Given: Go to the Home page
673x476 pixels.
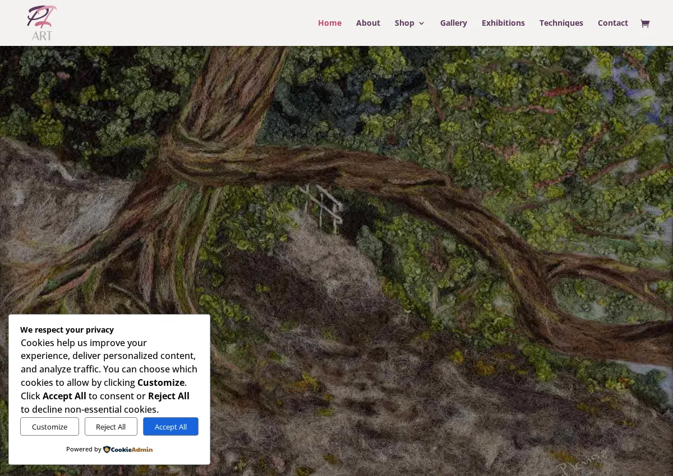Looking at the screenshot, I should [x=330, y=23].
